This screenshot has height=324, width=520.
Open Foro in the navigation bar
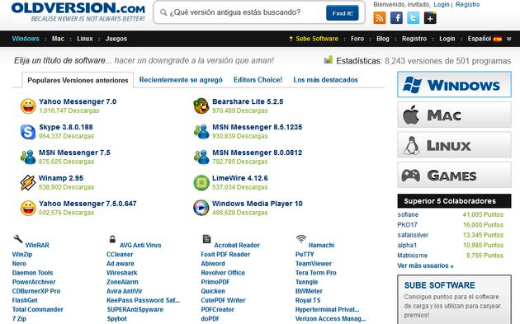357,39
